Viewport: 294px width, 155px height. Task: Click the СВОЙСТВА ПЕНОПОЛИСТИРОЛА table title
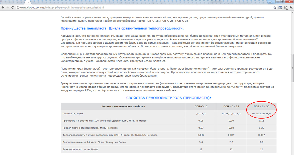pyautogui.click(x=168, y=98)
